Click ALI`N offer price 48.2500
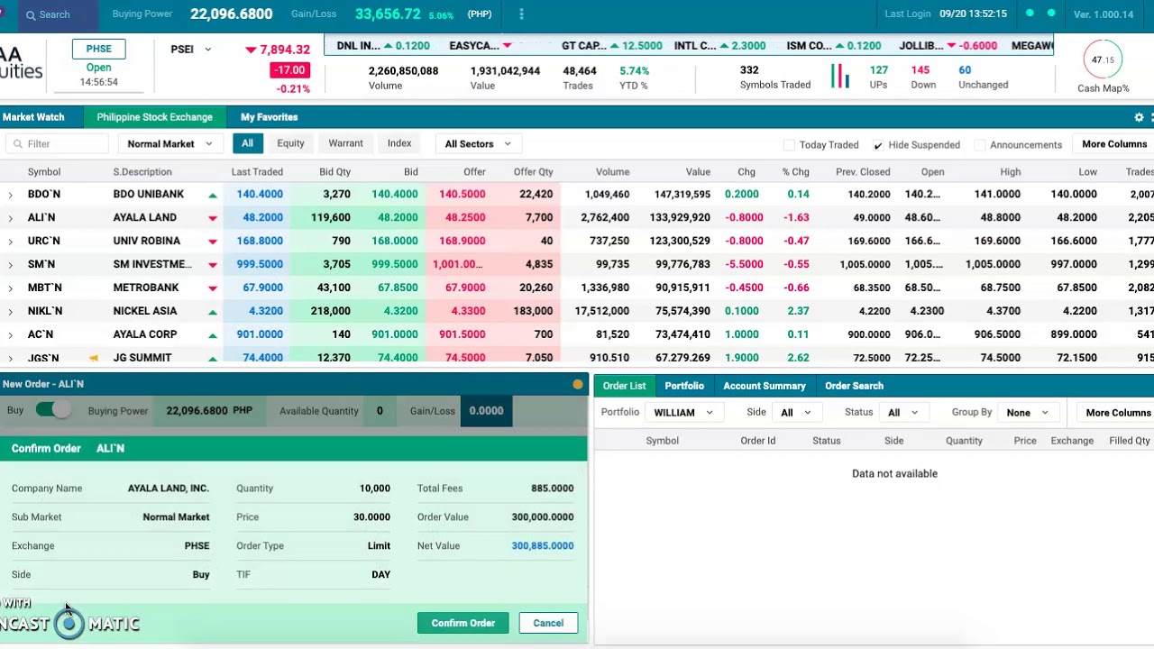 click(x=462, y=218)
